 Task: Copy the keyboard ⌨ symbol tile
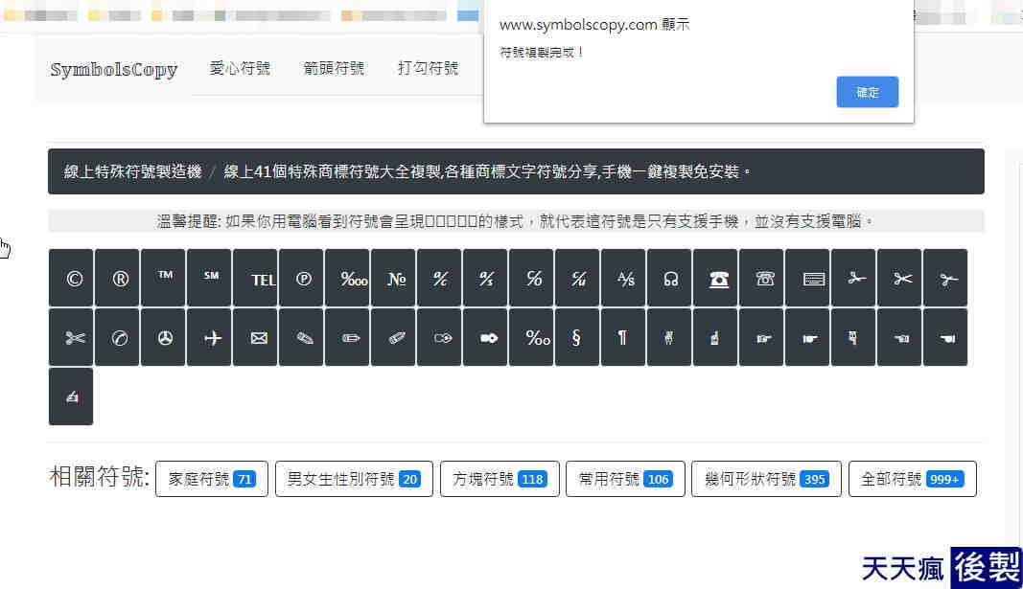[x=807, y=278]
